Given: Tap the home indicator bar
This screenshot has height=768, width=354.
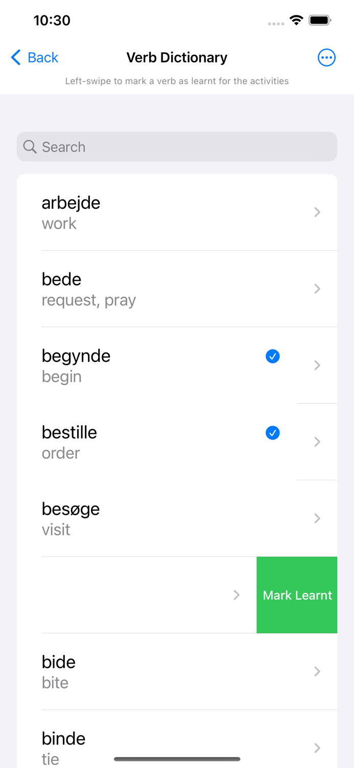Looking at the screenshot, I should [x=177, y=759].
